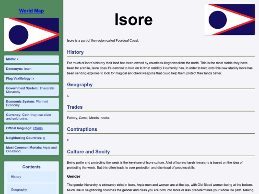Click the Flag Vexillology box
Viewport: 259px width, 194px height.
coord(31,79)
